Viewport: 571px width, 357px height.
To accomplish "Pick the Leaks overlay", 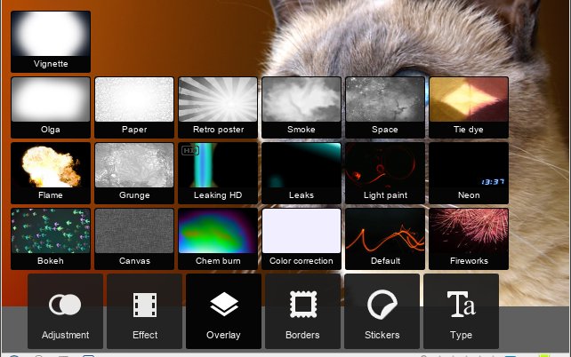I will click(x=302, y=173).
